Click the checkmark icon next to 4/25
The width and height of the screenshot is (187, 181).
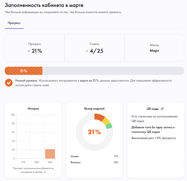click(87, 51)
